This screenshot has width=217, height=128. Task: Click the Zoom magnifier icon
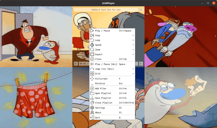point(92,50)
